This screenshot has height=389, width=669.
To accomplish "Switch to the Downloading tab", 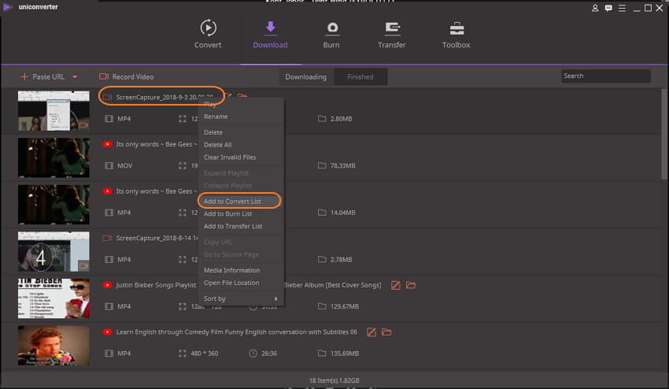I will pos(306,77).
